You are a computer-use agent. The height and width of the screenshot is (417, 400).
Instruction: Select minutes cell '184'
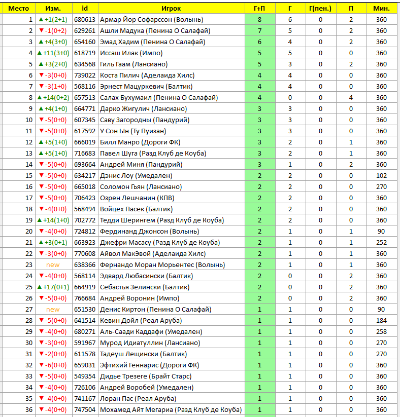[x=382, y=321]
